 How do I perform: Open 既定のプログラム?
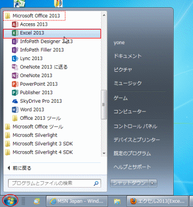click(x=132, y=153)
